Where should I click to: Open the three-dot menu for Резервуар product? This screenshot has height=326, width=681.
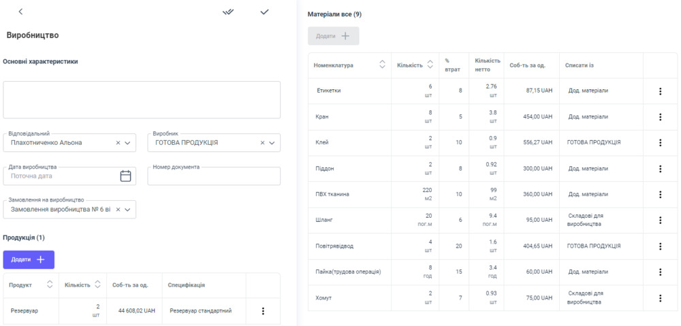click(x=263, y=311)
